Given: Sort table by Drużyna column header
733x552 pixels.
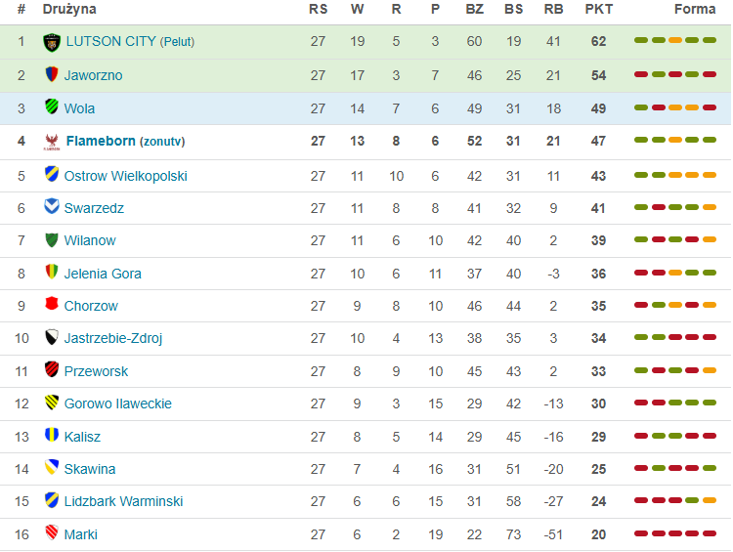Looking at the screenshot, I should click(69, 9).
